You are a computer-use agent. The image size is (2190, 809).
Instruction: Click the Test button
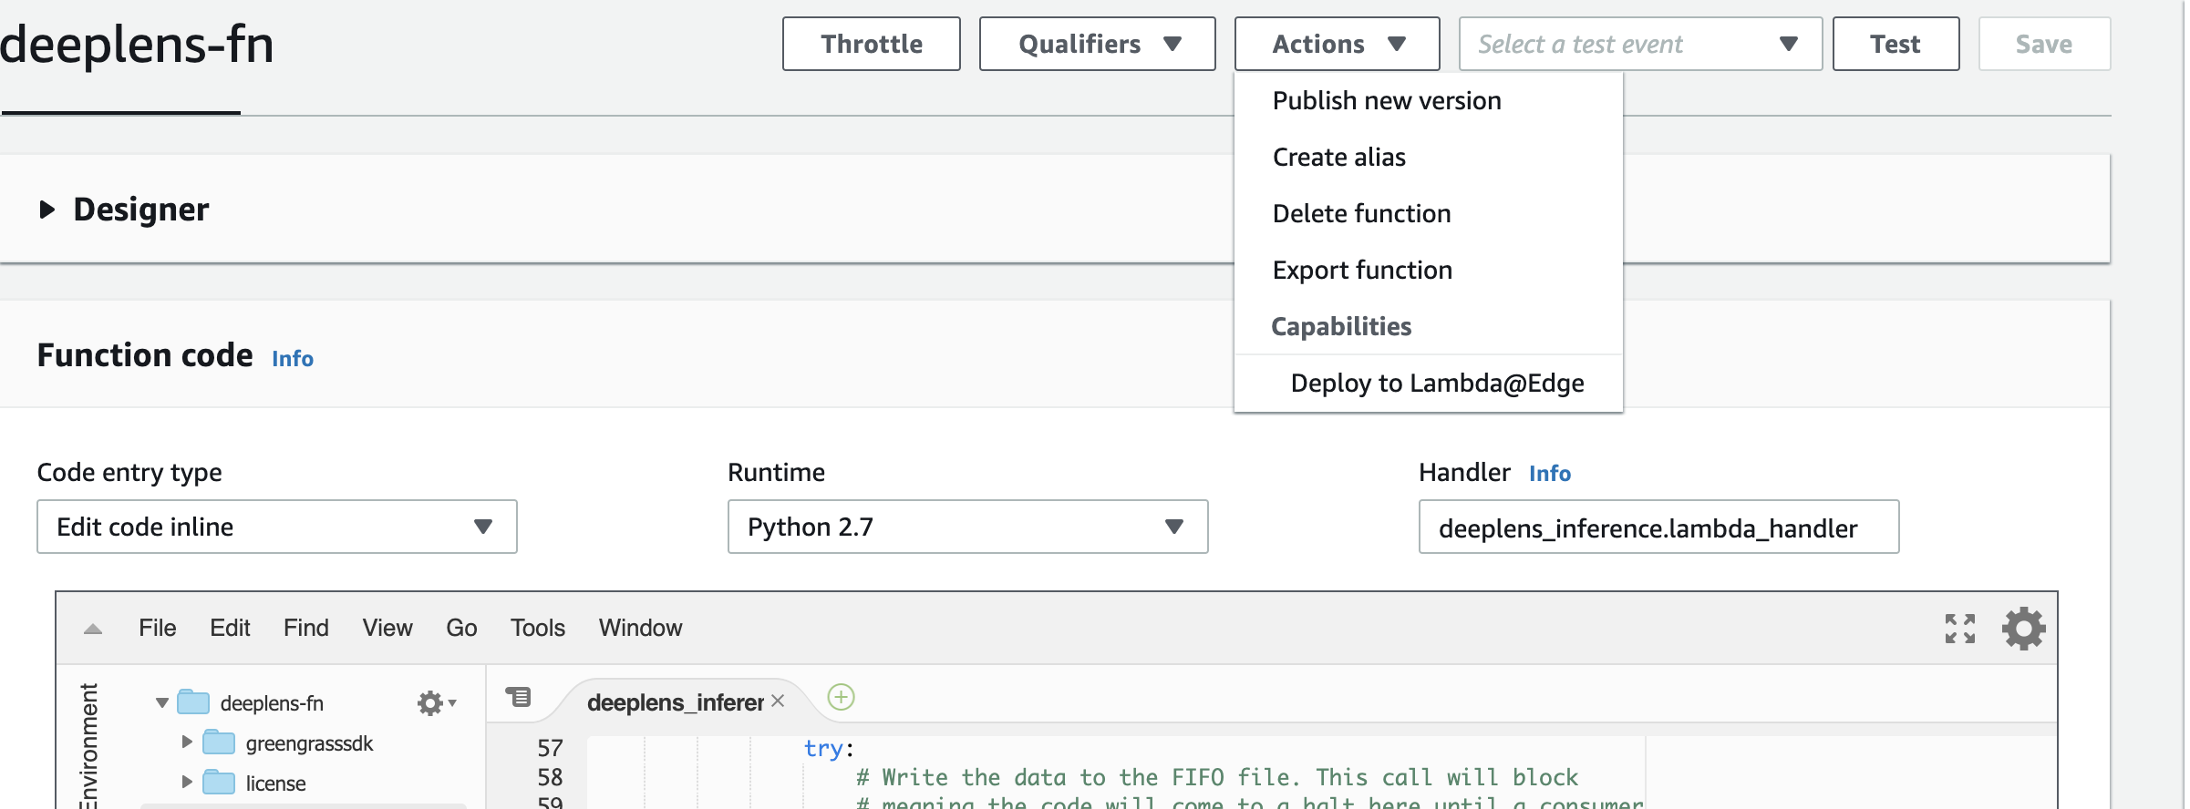point(1896,44)
